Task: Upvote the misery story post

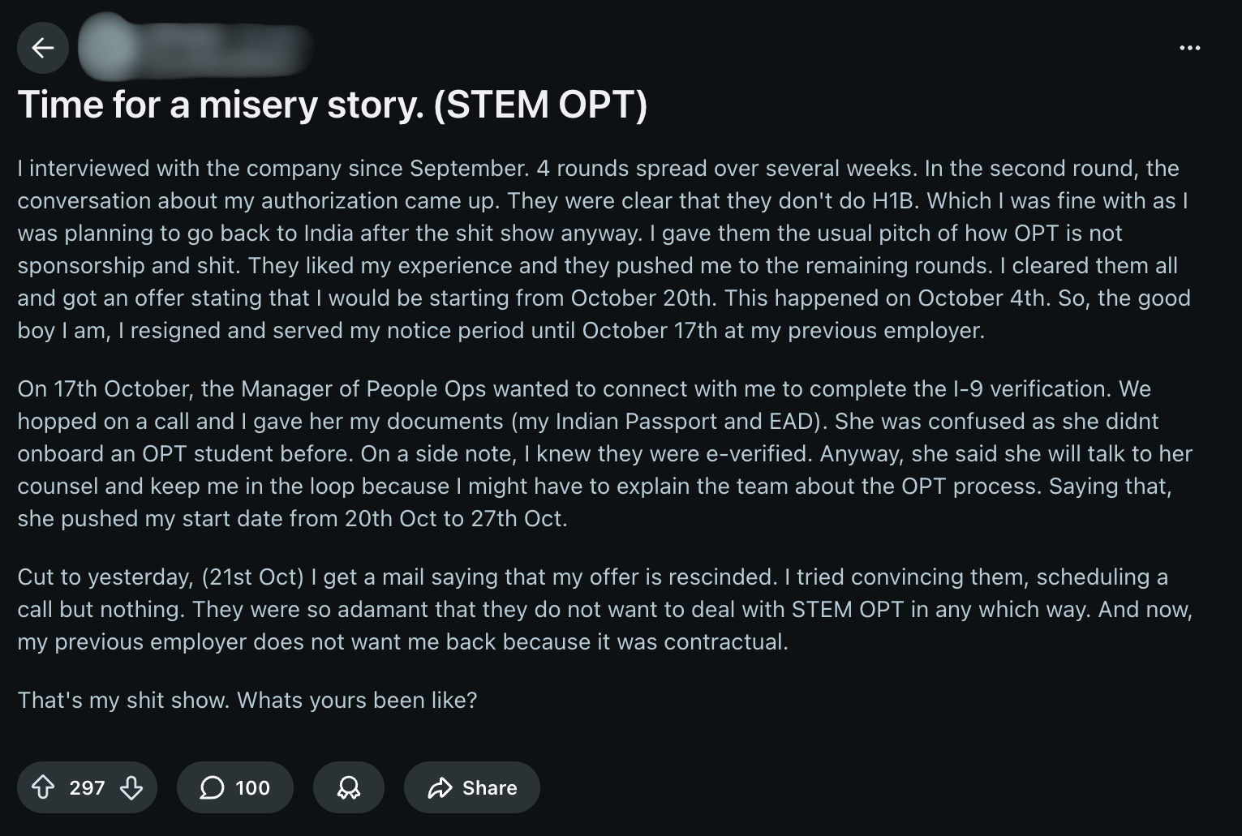Action: click(x=43, y=787)
